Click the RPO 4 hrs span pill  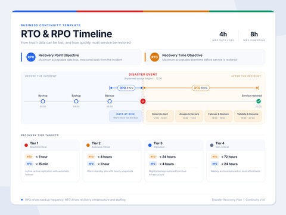[x=126, y=88]
